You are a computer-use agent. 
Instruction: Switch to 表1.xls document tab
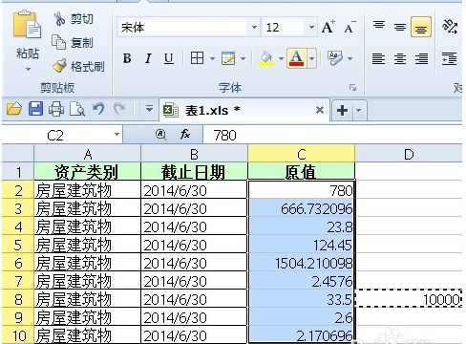244,110
